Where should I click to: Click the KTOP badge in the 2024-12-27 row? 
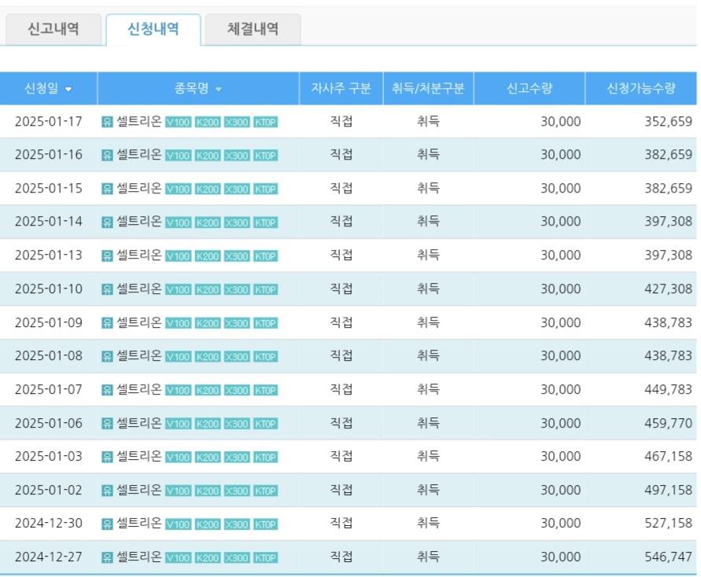click(266, 557)
